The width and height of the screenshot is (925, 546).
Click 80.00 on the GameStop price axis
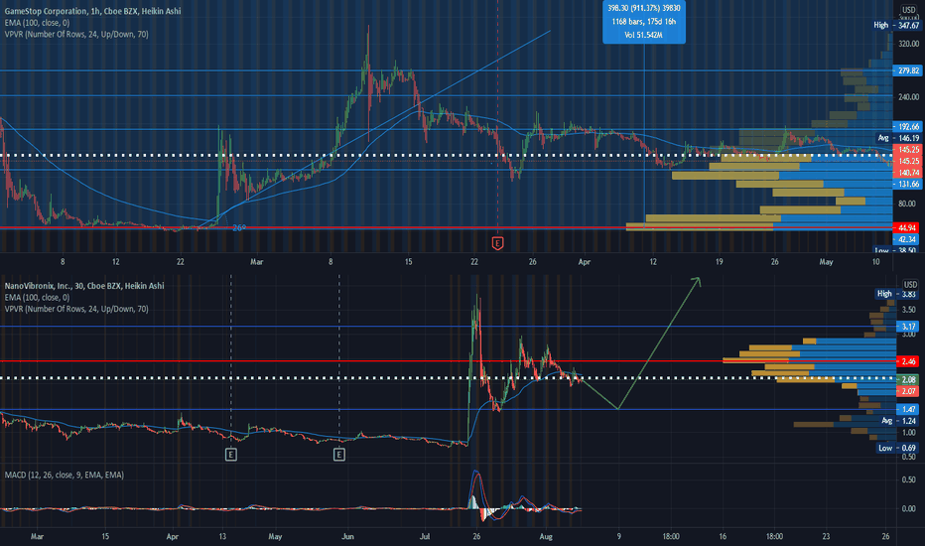click(x=908, y=204)
